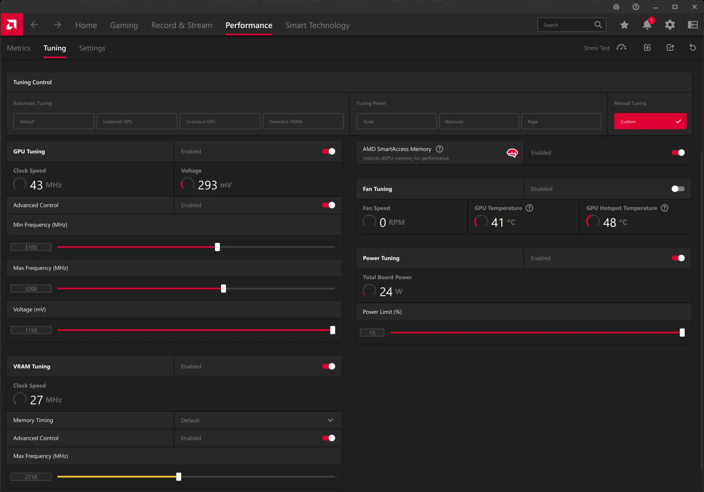704x492 pixels.
Task: Toggle VRAM Tuning switch
Action: pos(329,366)
